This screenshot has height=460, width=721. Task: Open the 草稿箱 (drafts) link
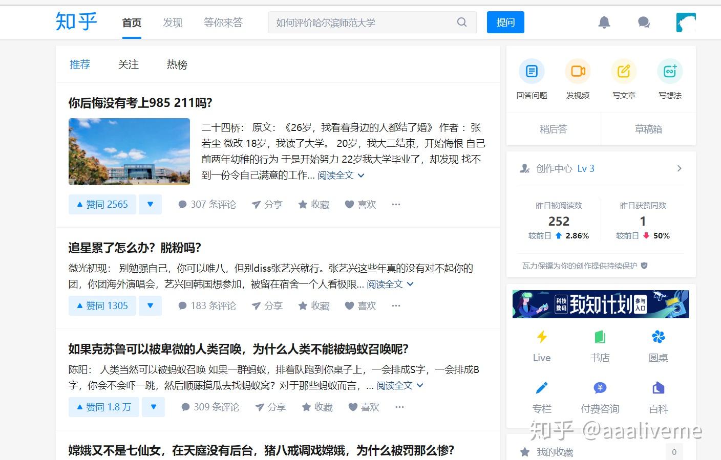[648, 129]
